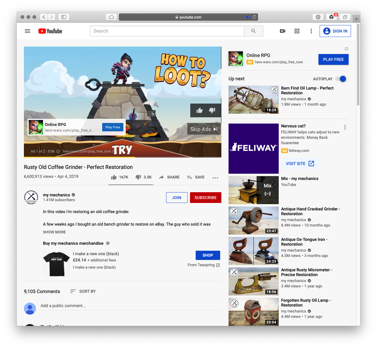This screenshot has height=348, width=377.
Task: Open Antique Rusty Micrometer thumbnail
Action: (x=254, y=281)
